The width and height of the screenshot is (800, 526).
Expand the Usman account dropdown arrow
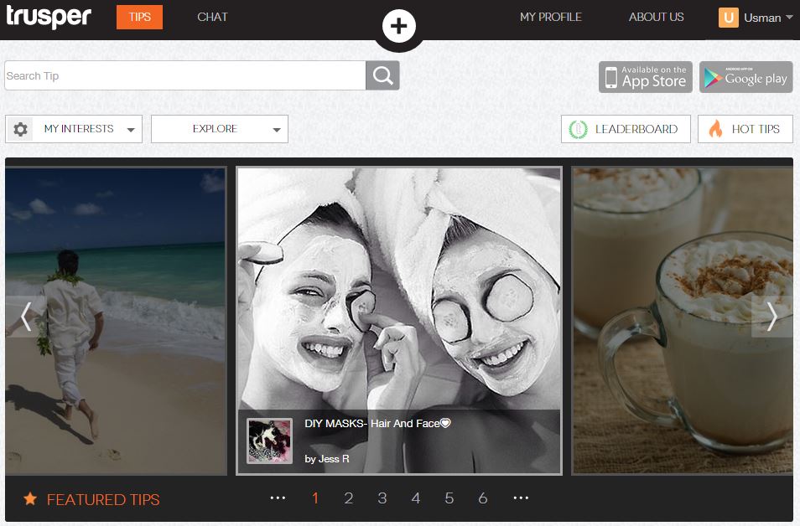coord(789,17)
